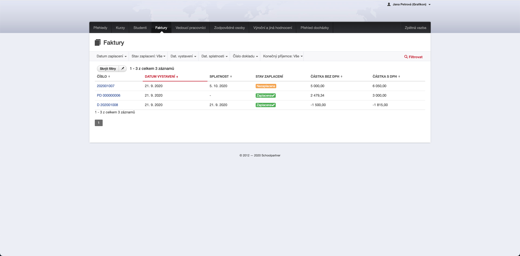The width and height of the screenshot is (520, 256).
Task: Go to Přehledy tab
Action: click(100, 28)
